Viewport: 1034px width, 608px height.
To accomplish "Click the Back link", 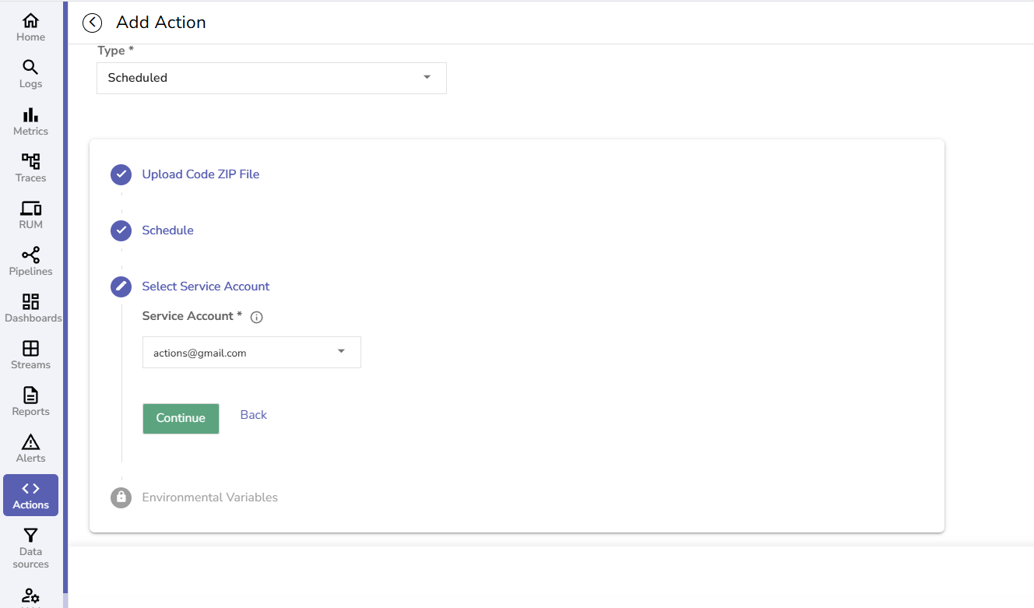I will click(x=253, y=414).
